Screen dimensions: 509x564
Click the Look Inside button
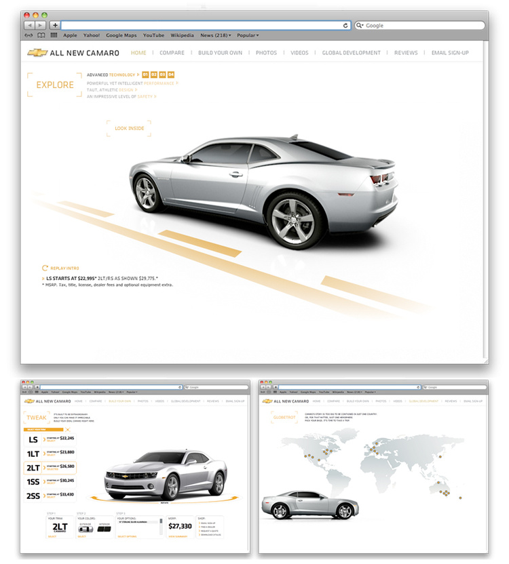[129, 128]
